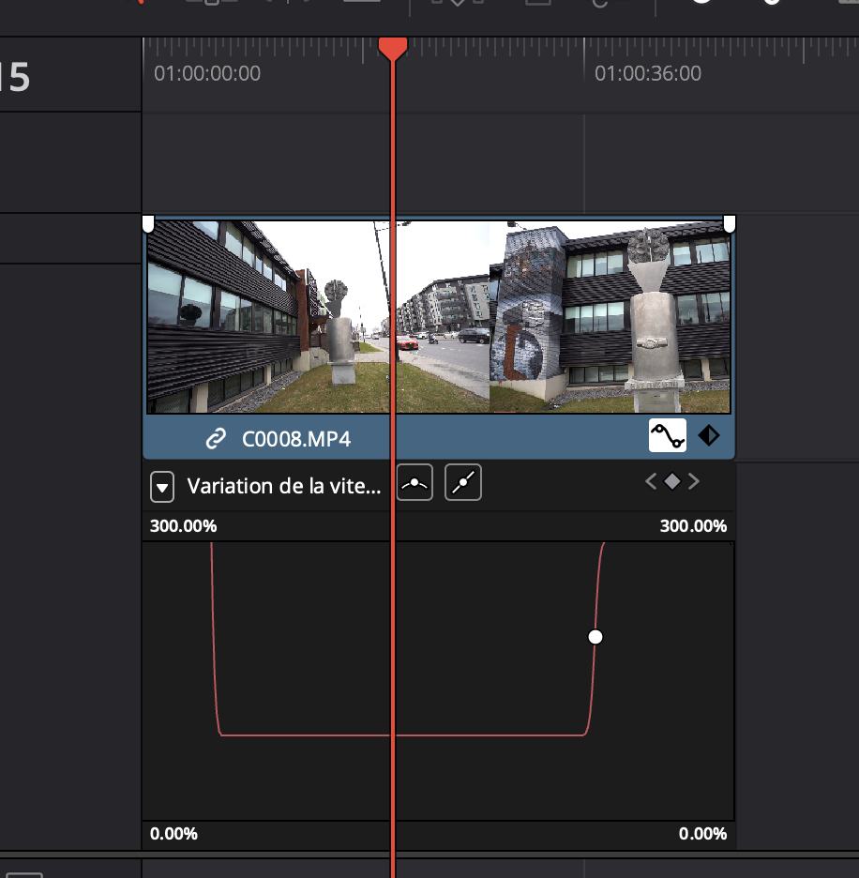Click the "Variation de la vite..." curve label

click(x=283, y=486)
